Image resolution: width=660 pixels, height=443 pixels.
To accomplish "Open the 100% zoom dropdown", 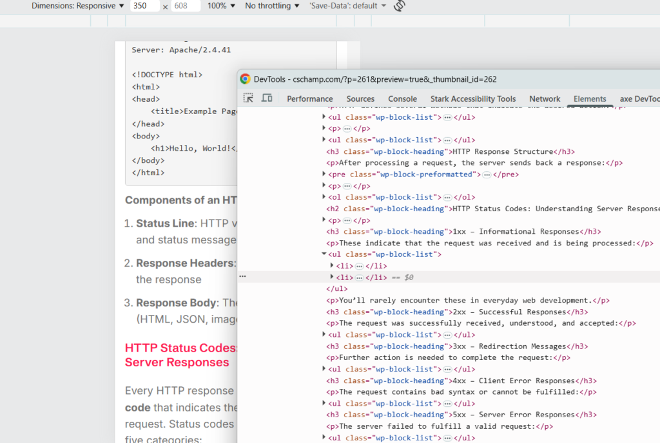I will (x=221, y=6).
